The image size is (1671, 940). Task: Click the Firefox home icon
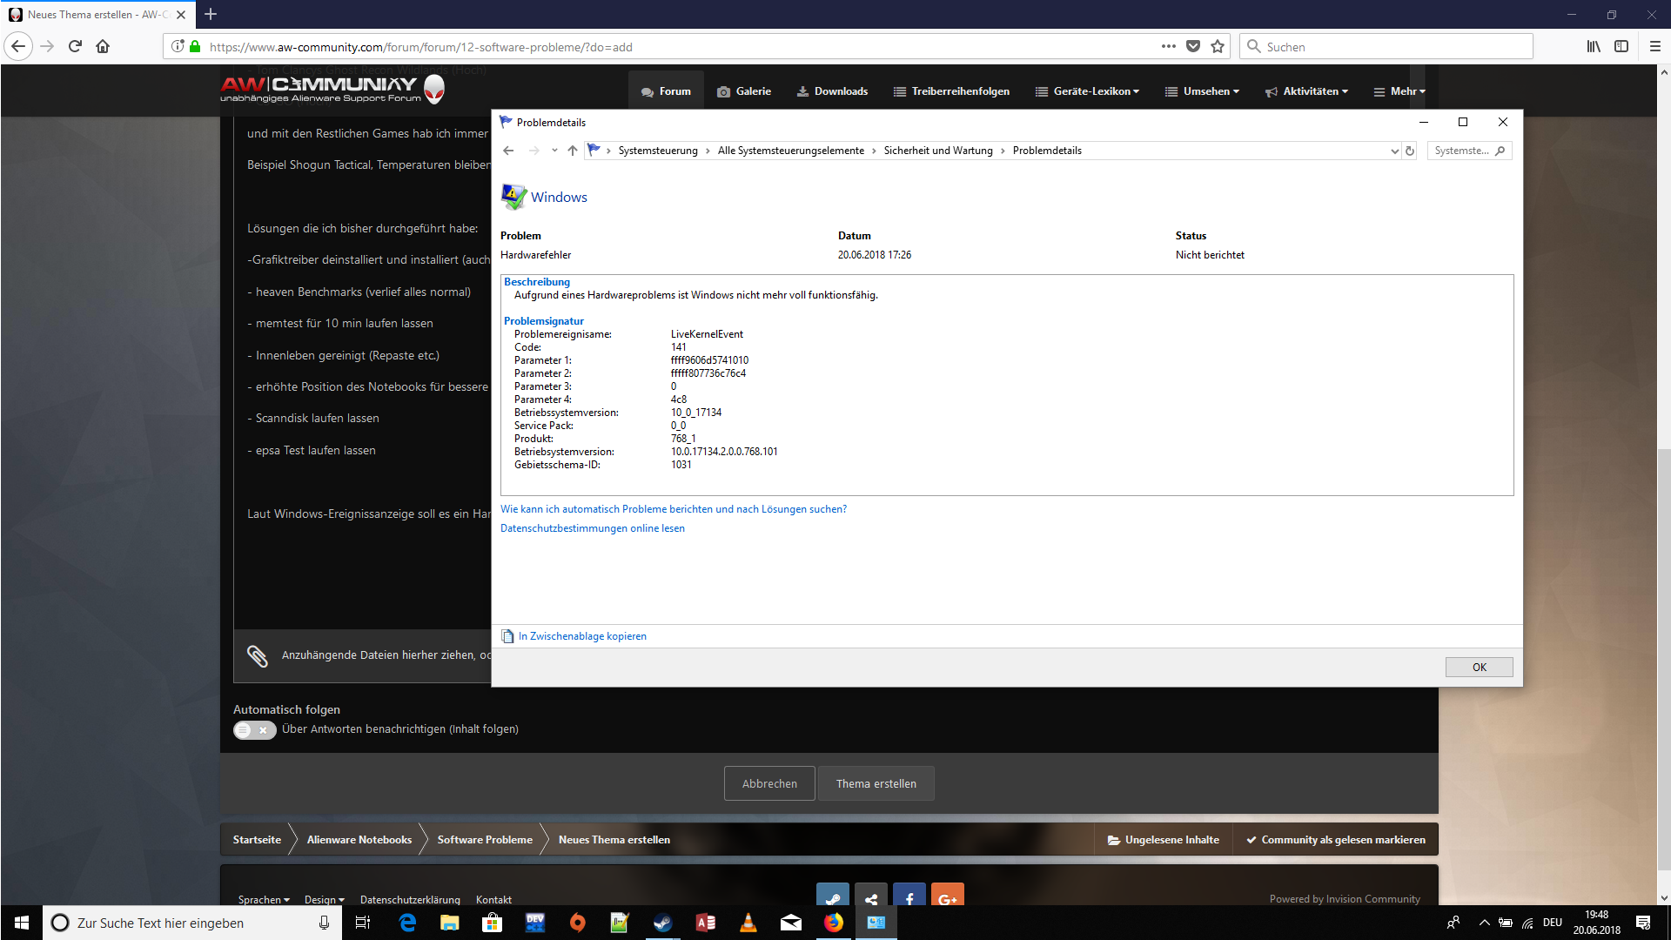point(103,47)
